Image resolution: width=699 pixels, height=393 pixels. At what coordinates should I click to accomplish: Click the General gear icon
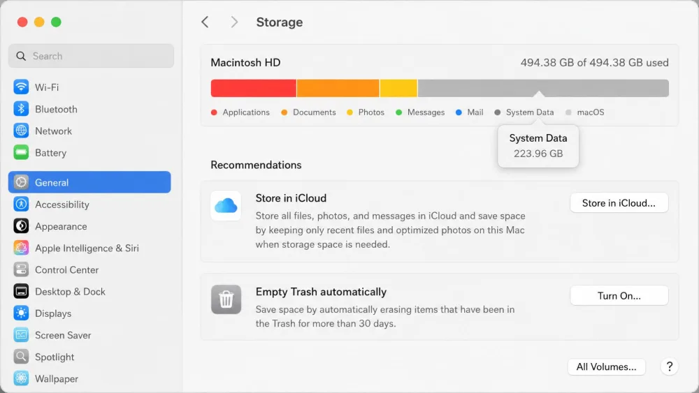click(x=21, y=182)
